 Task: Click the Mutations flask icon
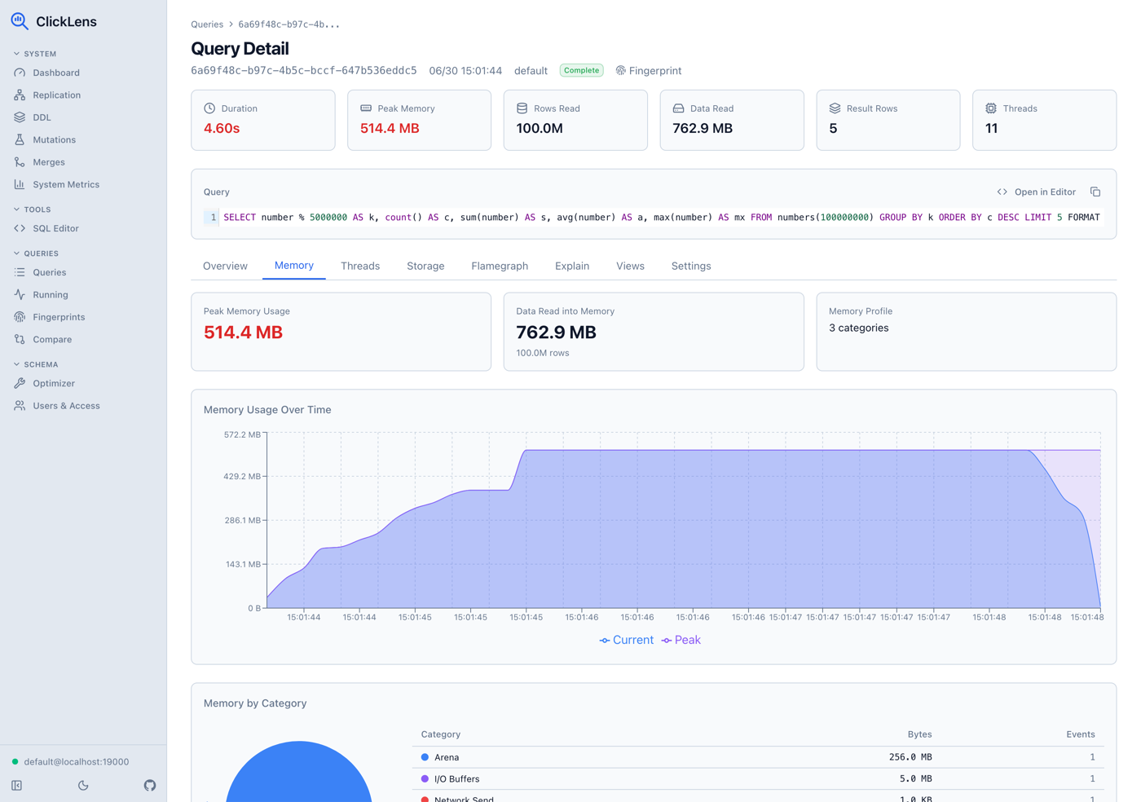pos(20,139)
